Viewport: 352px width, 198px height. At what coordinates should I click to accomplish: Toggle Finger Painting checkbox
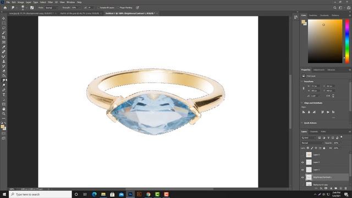(118, 8)
